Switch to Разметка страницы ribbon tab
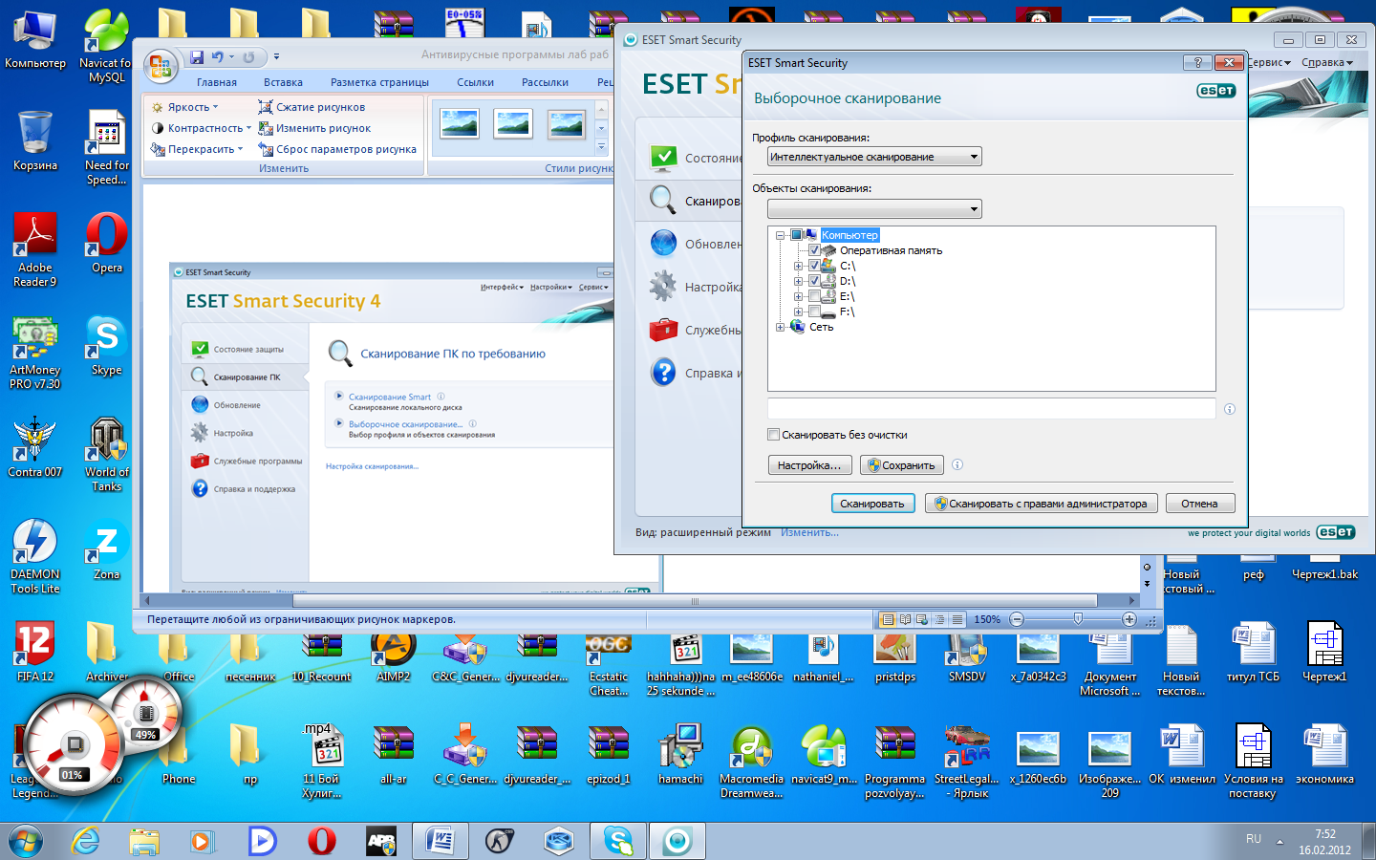Viewport: 1376px width, 860px height. tap(379, 82)
